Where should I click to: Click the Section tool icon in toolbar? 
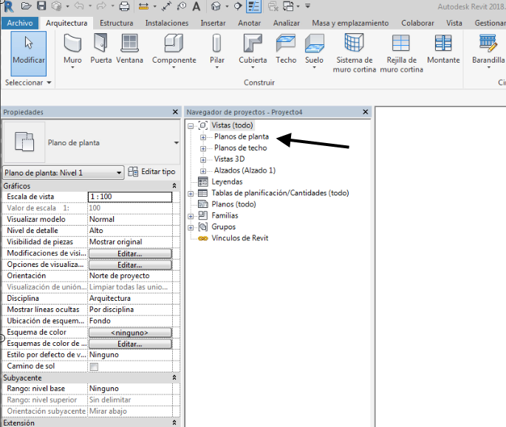point(238,6)
